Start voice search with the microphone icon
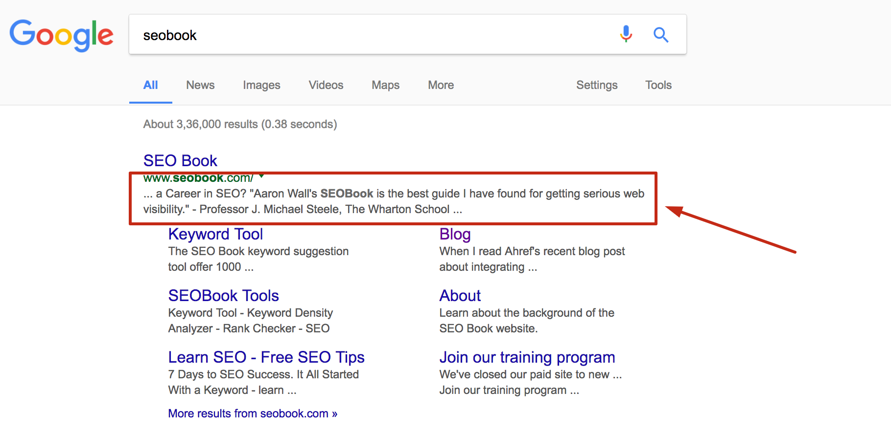This screenshot has height=435, width=891. tap(626, 34)
